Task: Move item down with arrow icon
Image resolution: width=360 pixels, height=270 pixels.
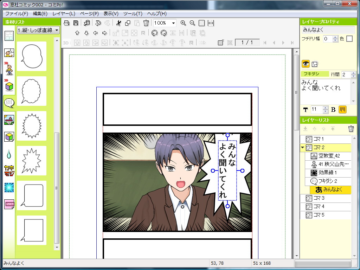Action: (86, 33)
